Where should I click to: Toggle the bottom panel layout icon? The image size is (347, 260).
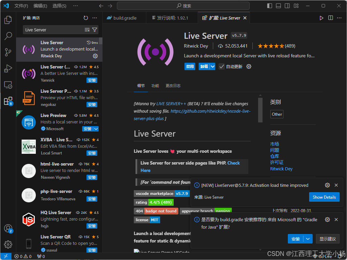pyautogui.click(x=278, y=6)
